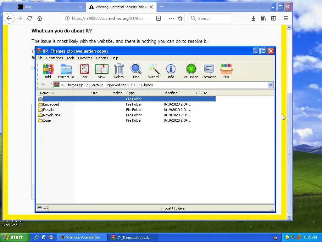Screen dimensions: 322x242
Task: Open page actions three-dot menu
Action: [x=171, y=18]
